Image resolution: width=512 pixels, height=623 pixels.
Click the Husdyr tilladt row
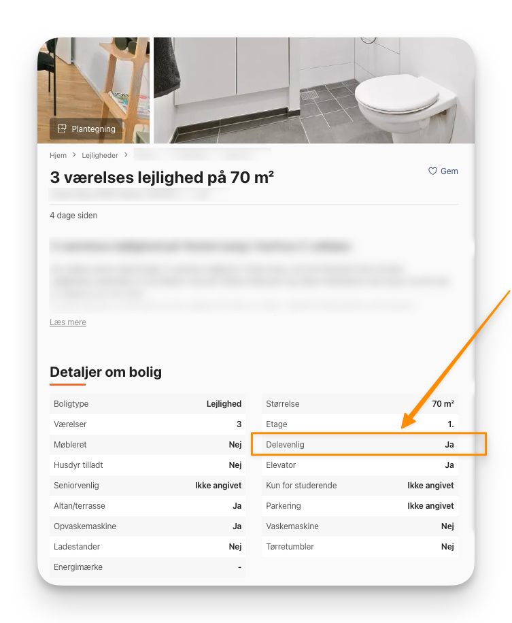tap(148, 465)
